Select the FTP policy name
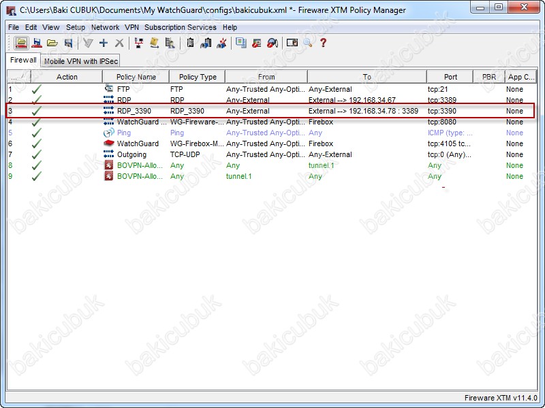 (123, 89)
